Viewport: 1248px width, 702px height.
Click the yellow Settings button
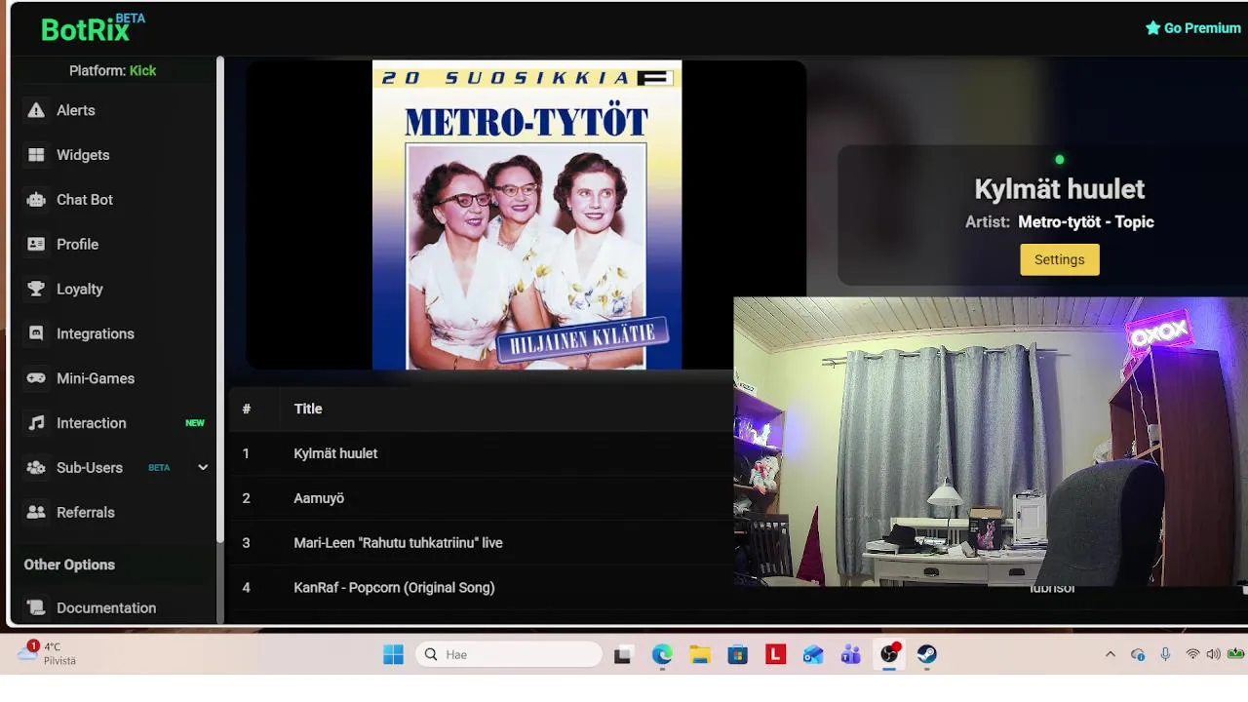1060,259
